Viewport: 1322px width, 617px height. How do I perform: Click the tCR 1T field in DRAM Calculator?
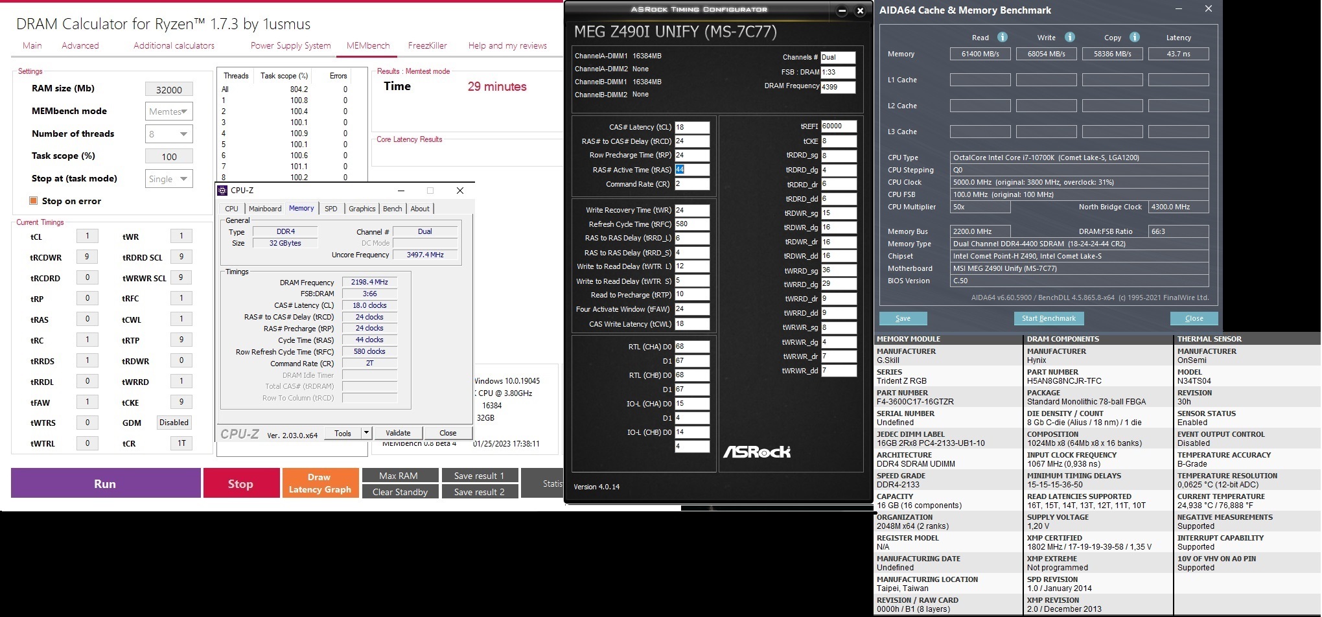click(181, 443)
